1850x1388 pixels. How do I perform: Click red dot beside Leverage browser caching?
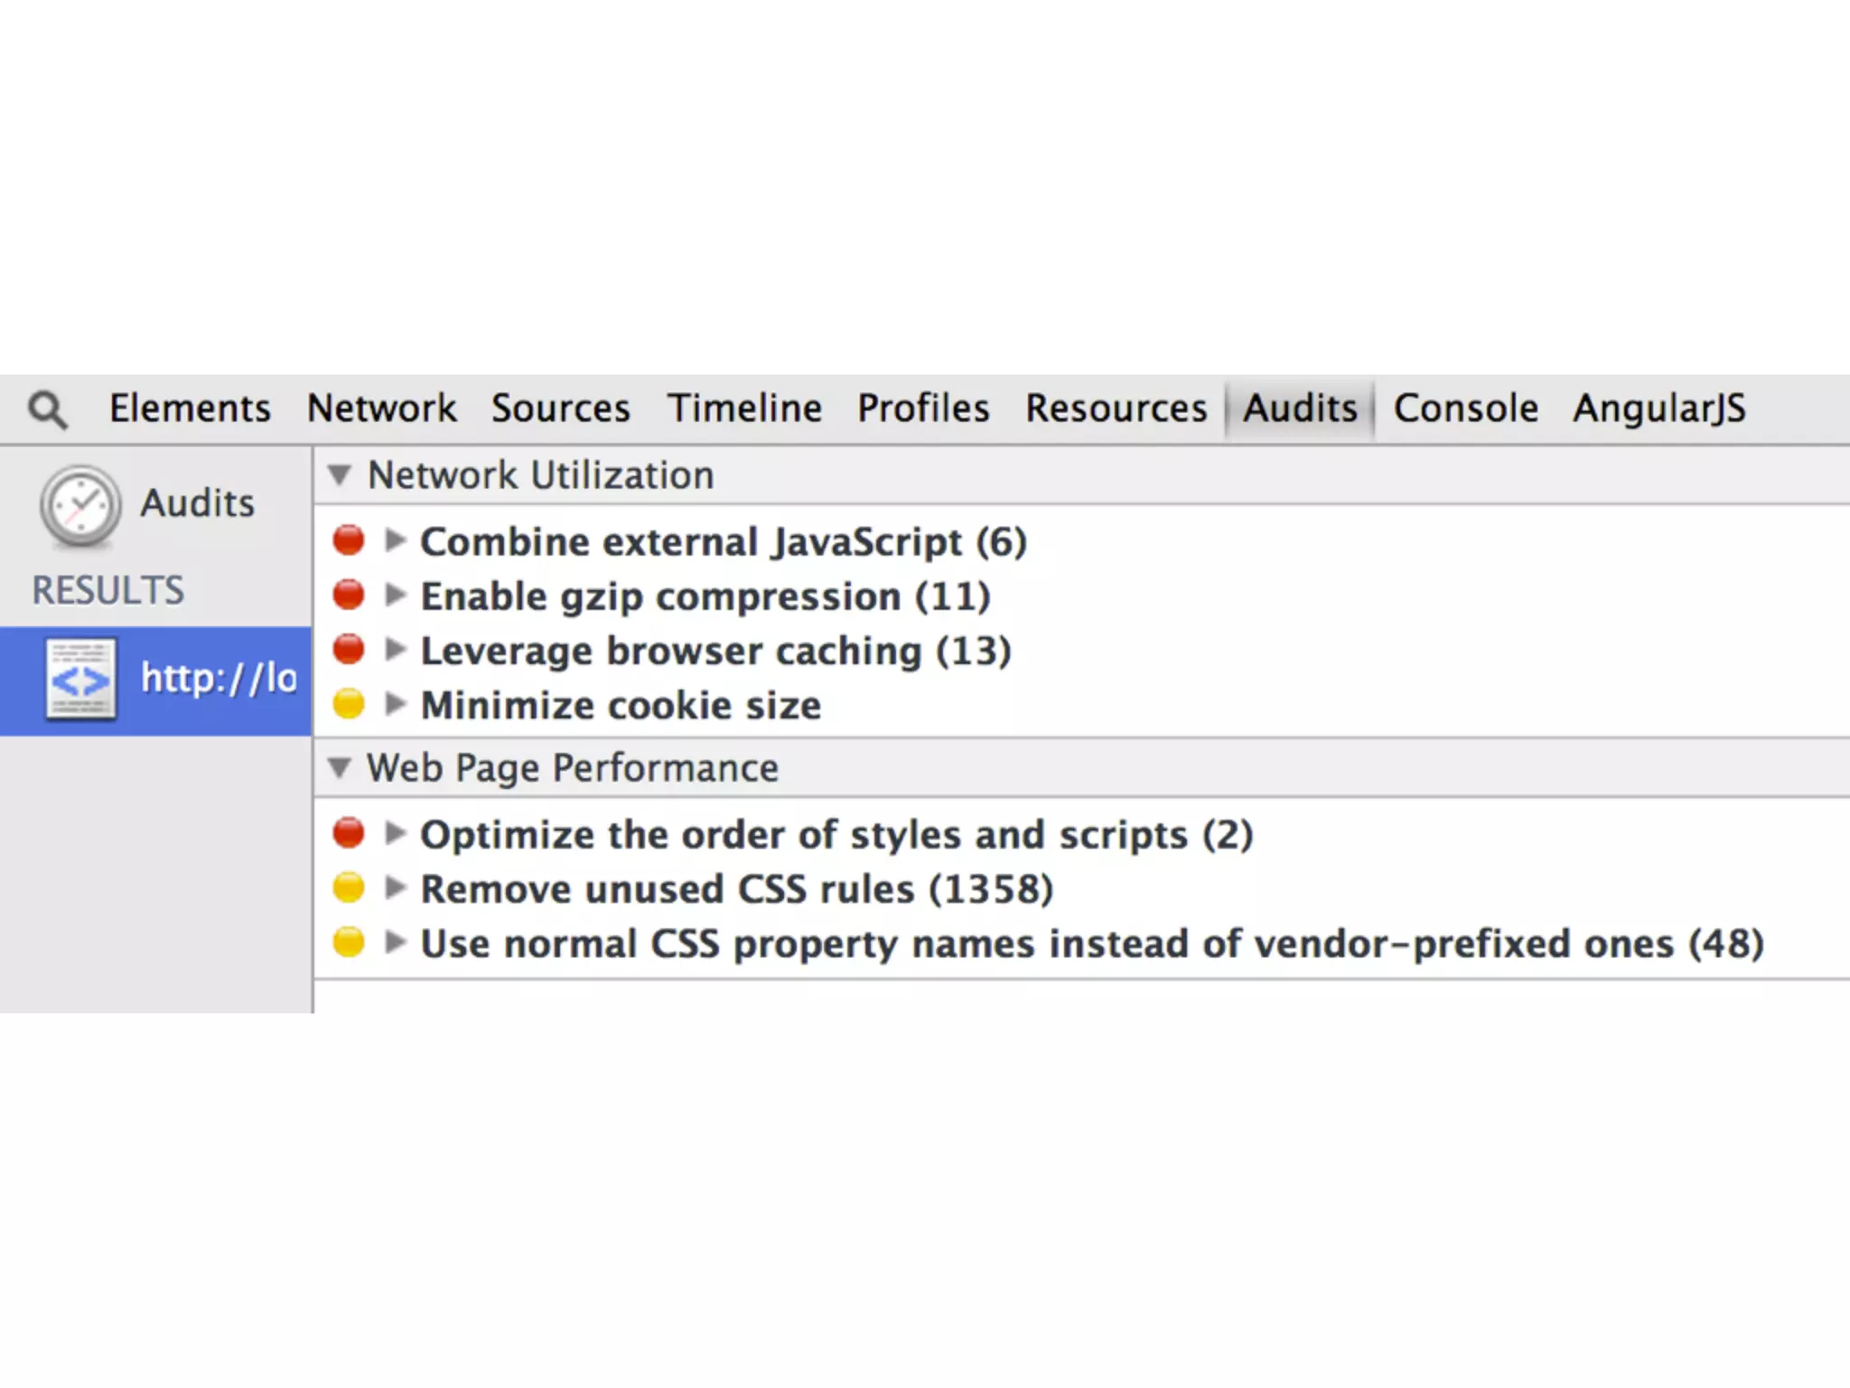349,650
